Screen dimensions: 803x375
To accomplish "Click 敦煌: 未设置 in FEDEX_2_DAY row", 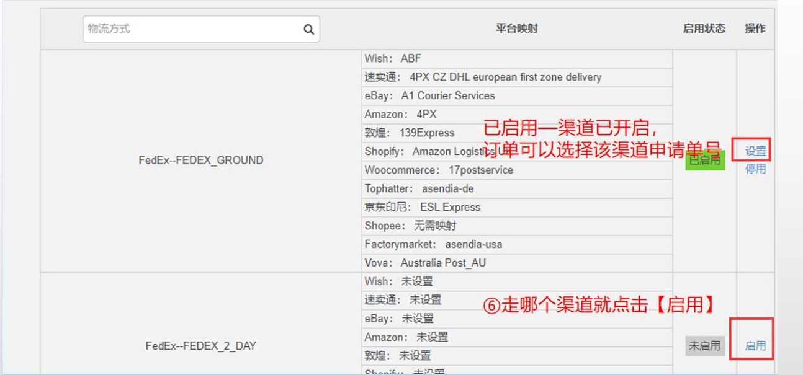I will 517,356.
